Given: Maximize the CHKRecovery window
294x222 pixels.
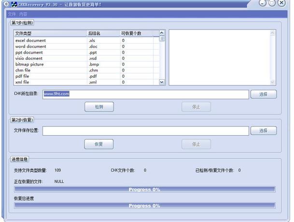Looking at the screenshot, I should pos(272,3).
